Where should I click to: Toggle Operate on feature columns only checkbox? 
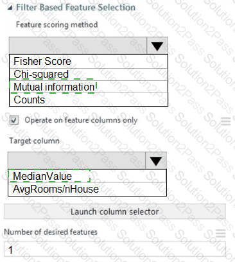14,120
